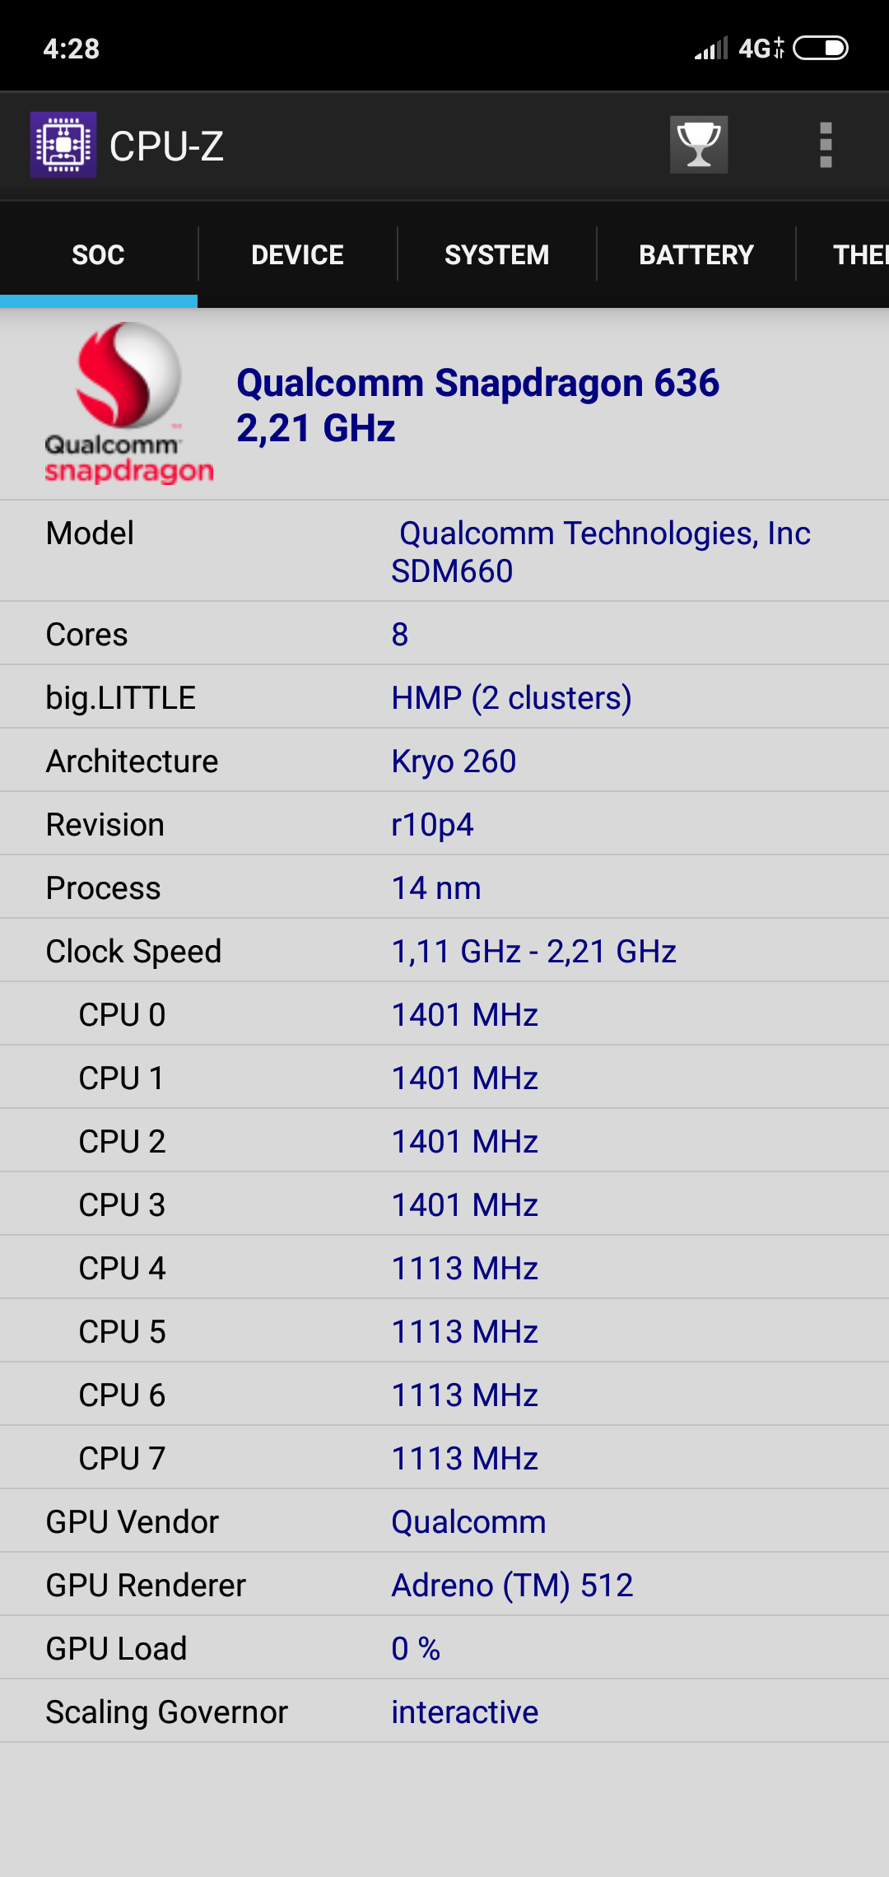Open the three-dot overflow menu
889x1877 pixels.
(826, 145)
